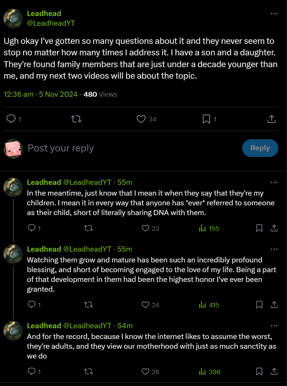The width and height of the screenshot is (287, 386).
Task: Open more options for 'In the meantime' reply
Action: point(274,182)
